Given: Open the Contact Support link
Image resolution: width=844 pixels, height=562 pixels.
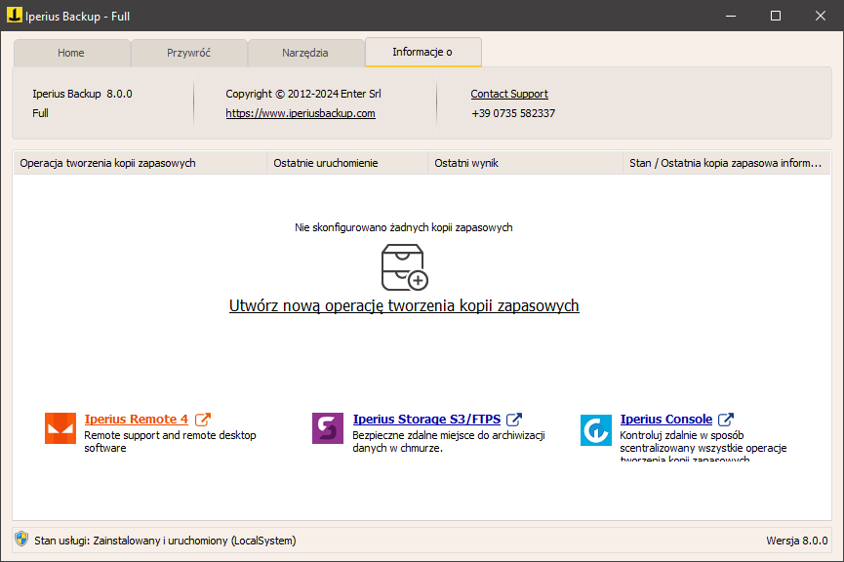Looking at the screenshot, I should click(x=509, y=94).
